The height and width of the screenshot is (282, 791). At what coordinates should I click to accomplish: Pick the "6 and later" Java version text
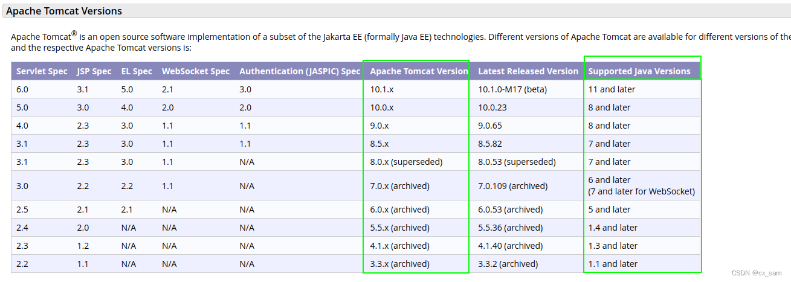click(610, 180)
